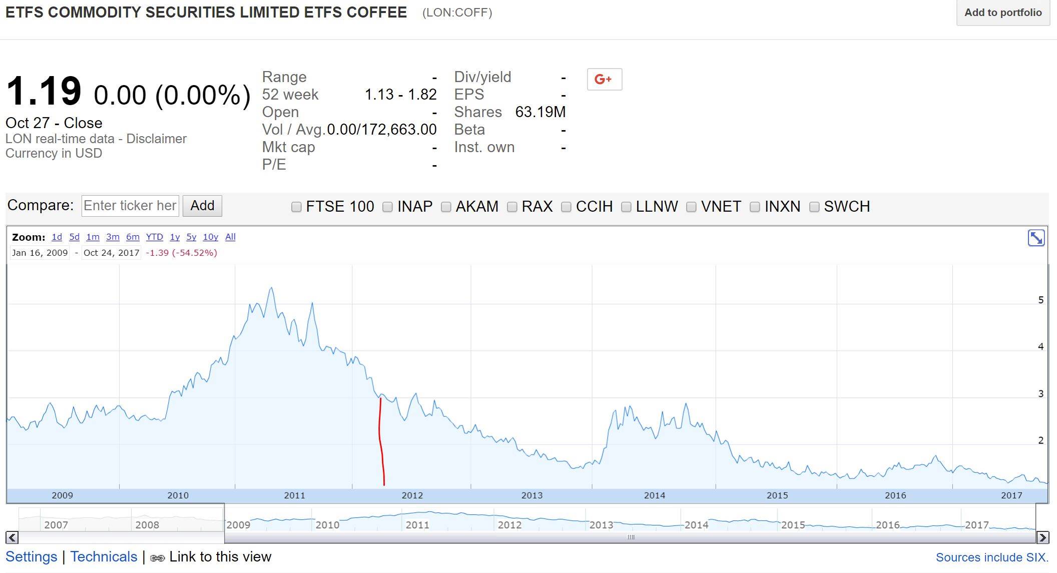Click the Add ticker button

pyautogui.click(x=202, y=206)
